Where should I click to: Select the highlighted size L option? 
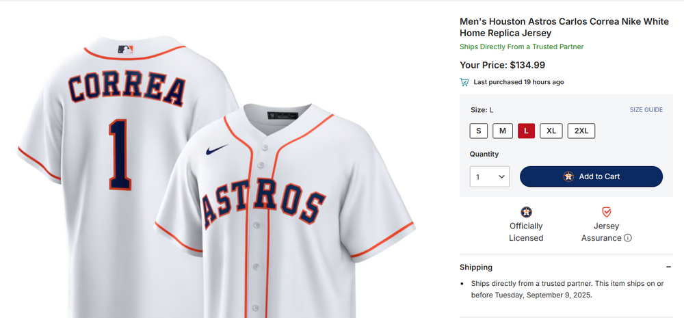click(x=526, y=130)
